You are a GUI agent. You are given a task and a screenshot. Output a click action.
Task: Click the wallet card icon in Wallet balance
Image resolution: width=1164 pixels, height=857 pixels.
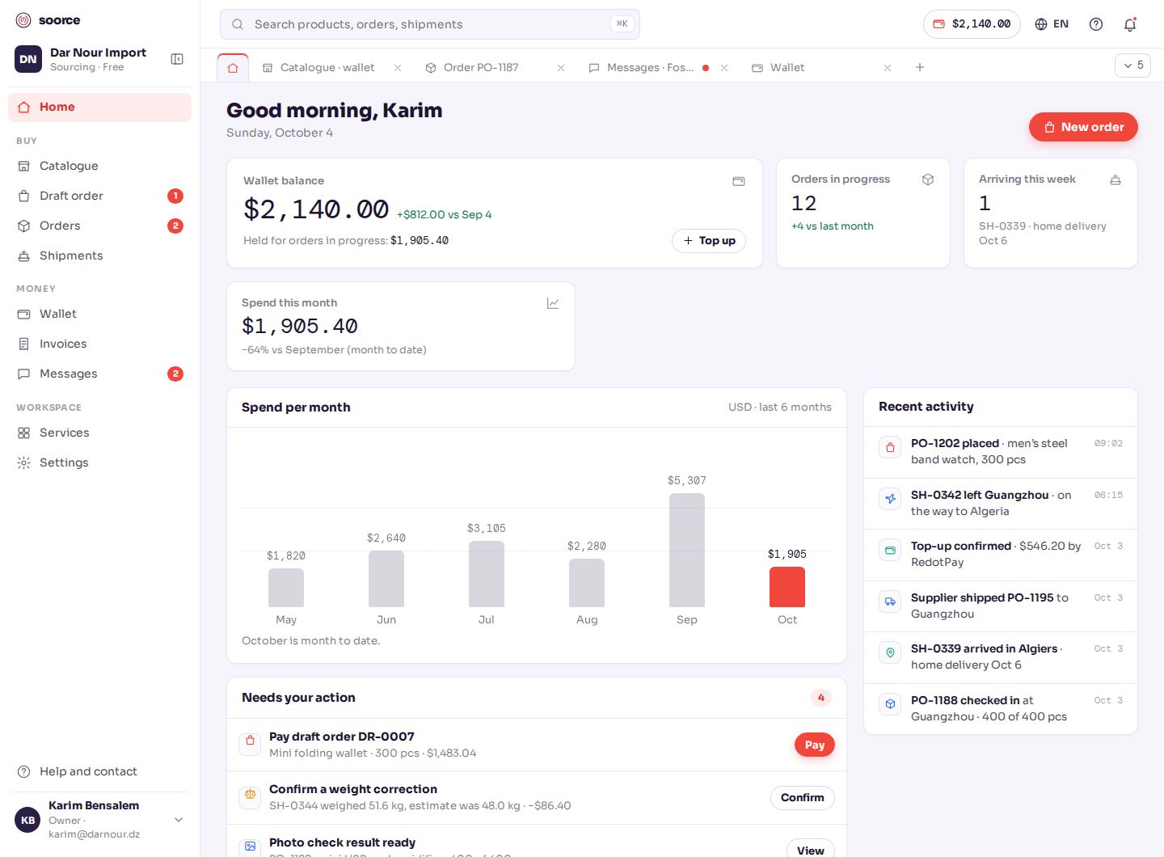pos(739,181)
